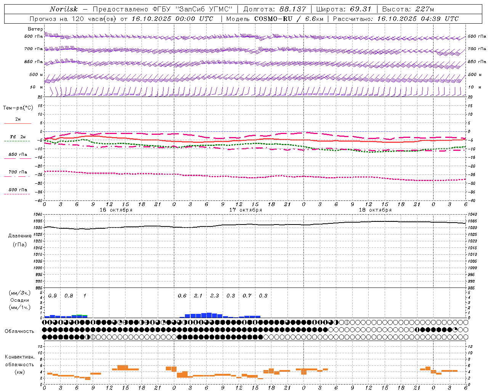Click the ФГБУ "ЗапСиб УГМС" provider name
Viewport: 488px width, 391px height.
pyautogui.click(x=193, y=9)
